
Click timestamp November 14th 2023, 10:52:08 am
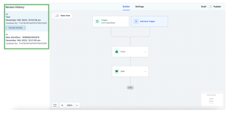click(x=23, y=20)
